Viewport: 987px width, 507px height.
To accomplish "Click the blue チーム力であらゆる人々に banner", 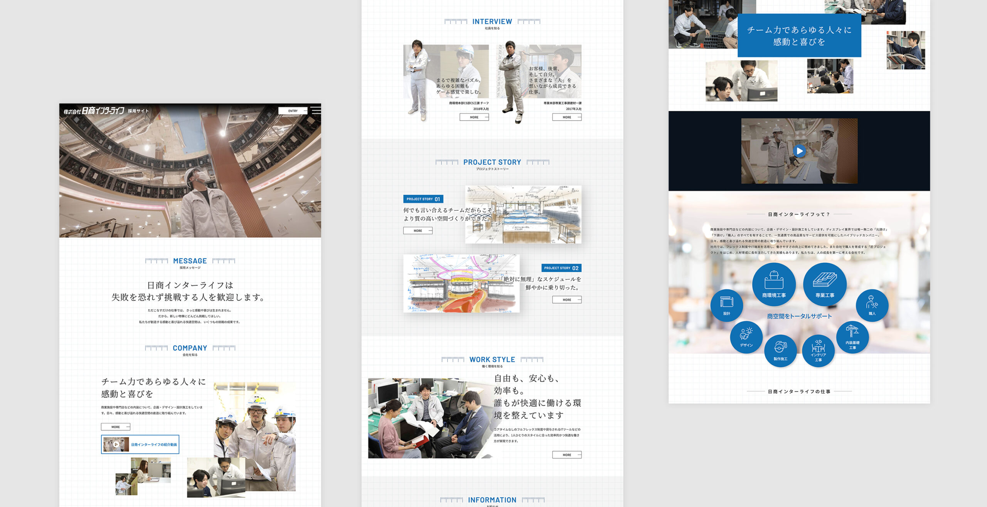I will [799, 35].
